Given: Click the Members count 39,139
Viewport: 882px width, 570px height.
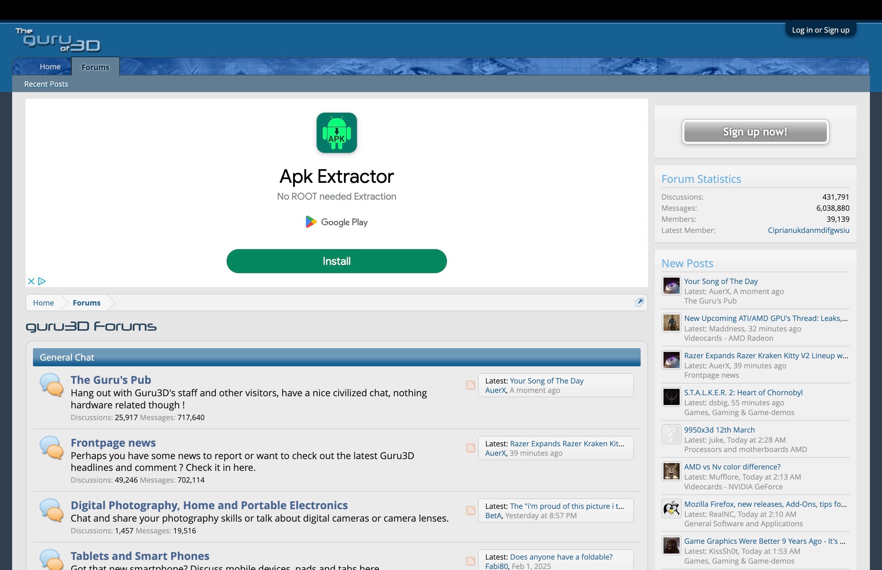Looking at the screenshot, I should tap(838, 219).
